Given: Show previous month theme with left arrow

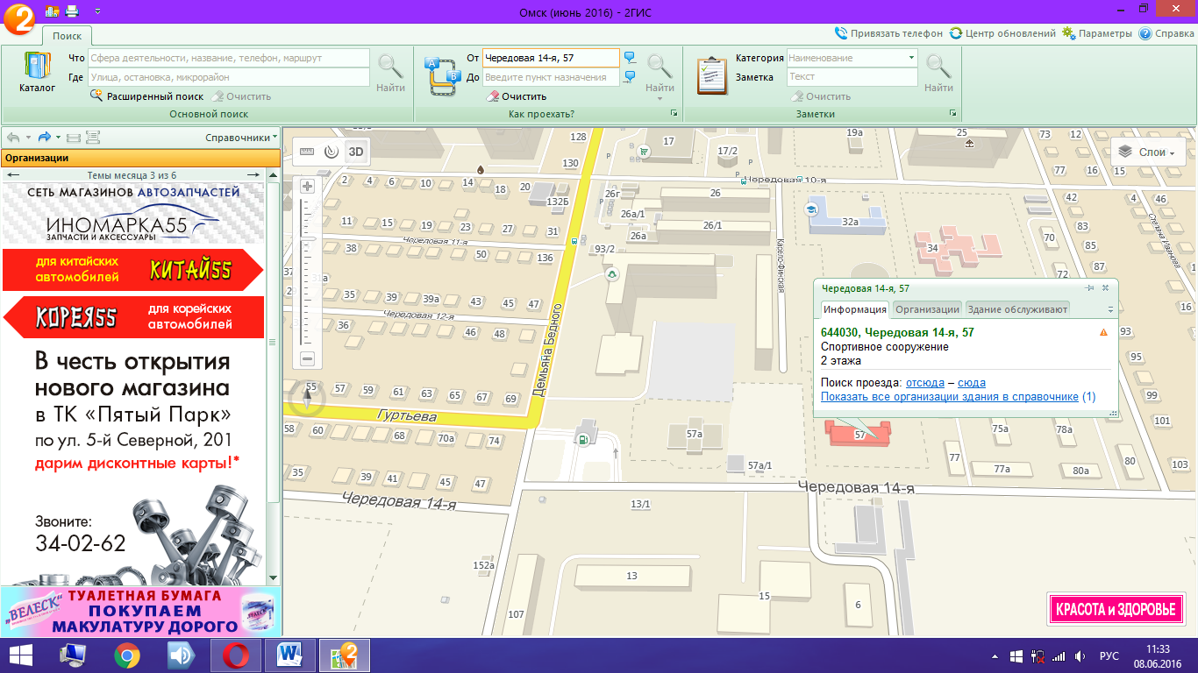Looking at the screenshot, I should 13,175.
